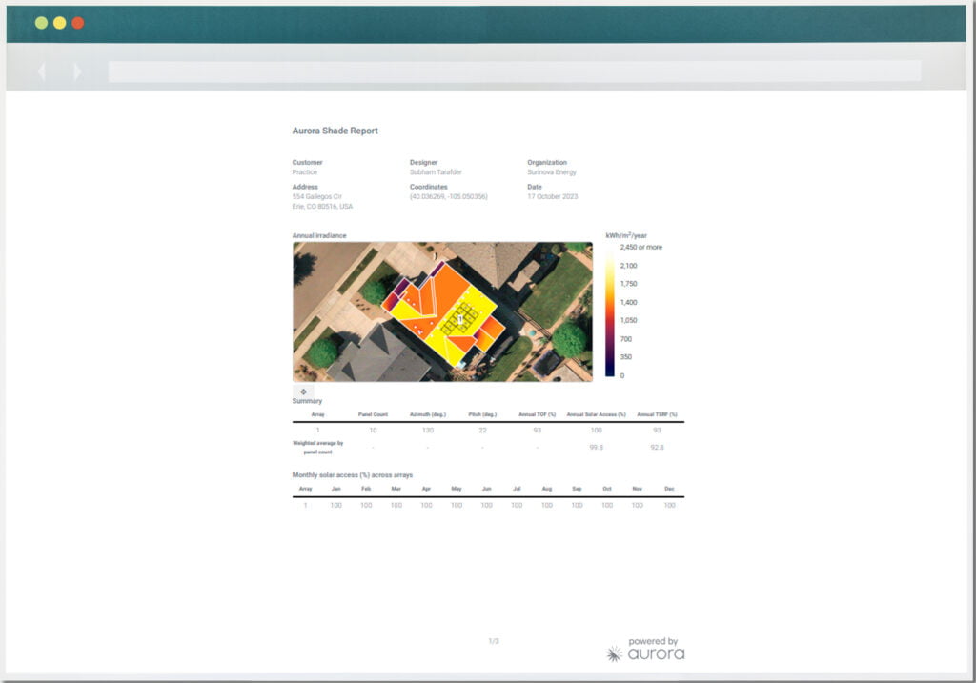The height and width of the screenshot is (683, 976).
Task: Click the red window dot
Action: [x=78, y=23]
